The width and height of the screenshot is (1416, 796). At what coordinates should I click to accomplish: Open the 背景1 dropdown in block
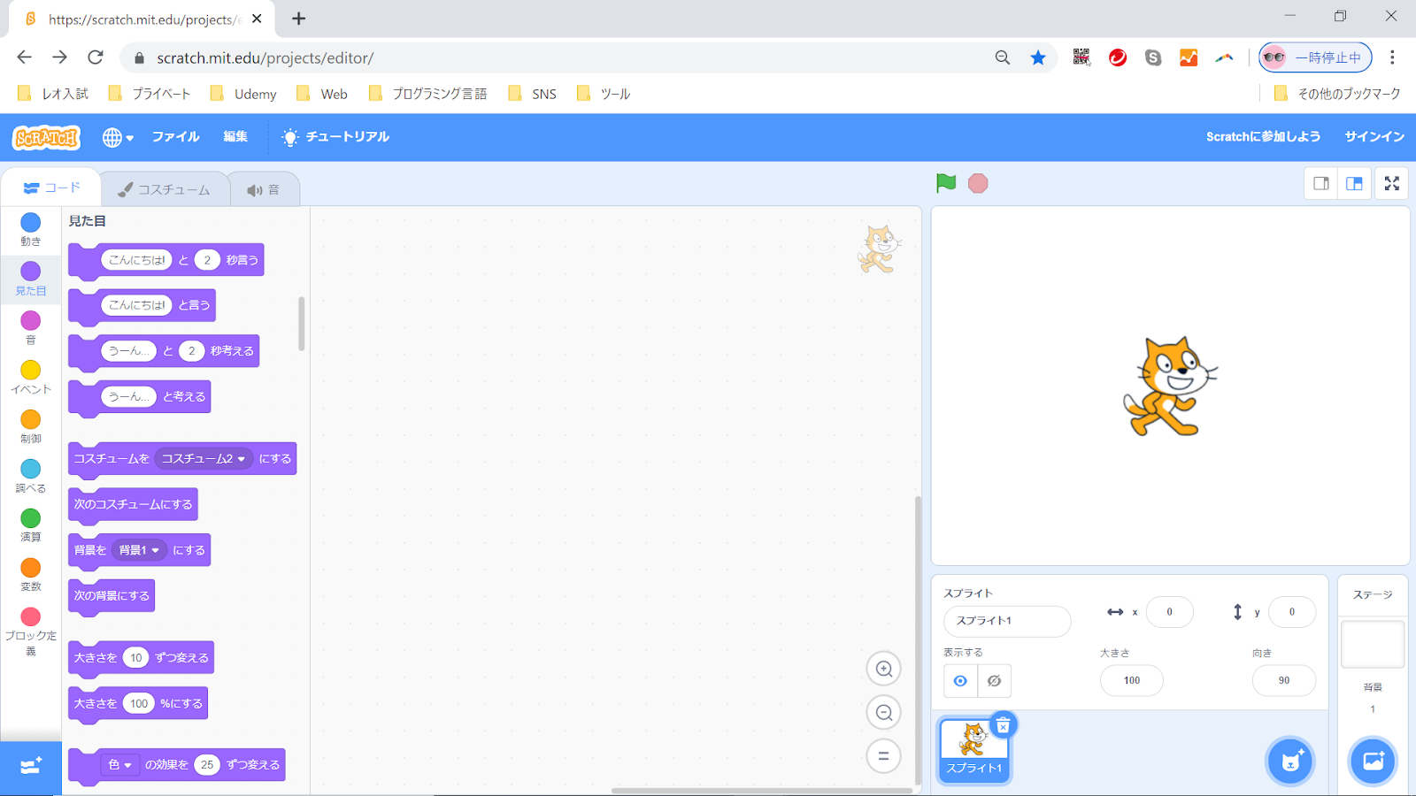click(139, 550)
